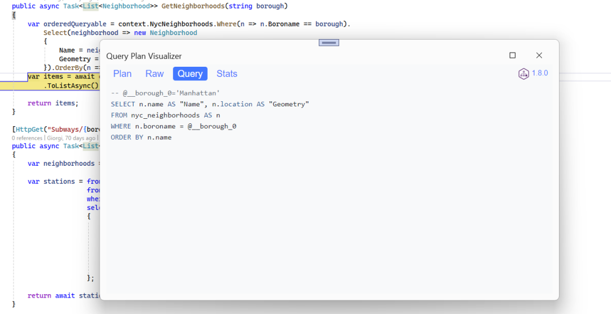Maximize the Query Plan Visualizer window
Screen dimensions: 611x314
tap(513, 55)
